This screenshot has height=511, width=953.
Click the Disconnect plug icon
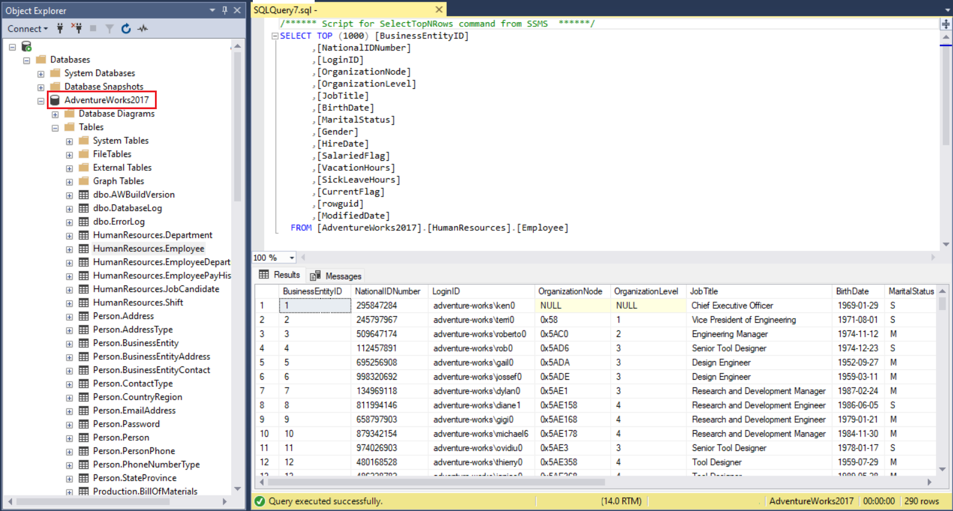pos(77,28)
